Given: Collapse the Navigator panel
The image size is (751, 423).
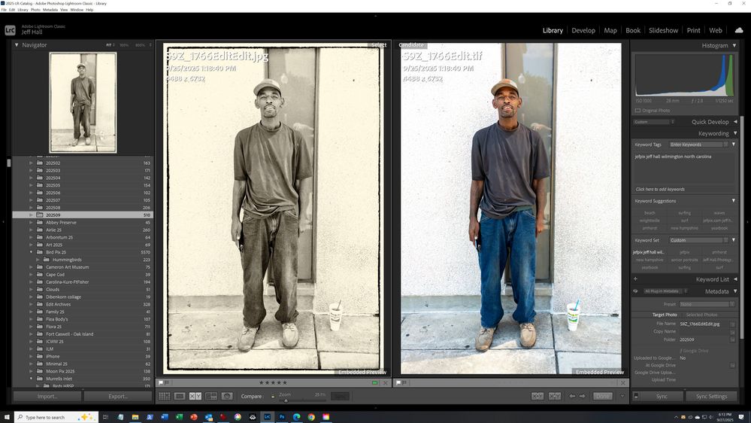Looking at the screenshot, I should [17, 45].
